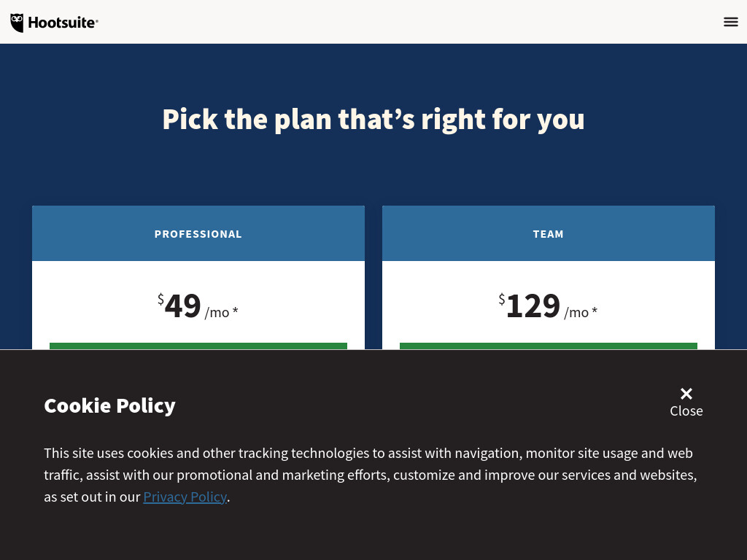
Task: Click the $129 Team price
Action: coord(530,306)
